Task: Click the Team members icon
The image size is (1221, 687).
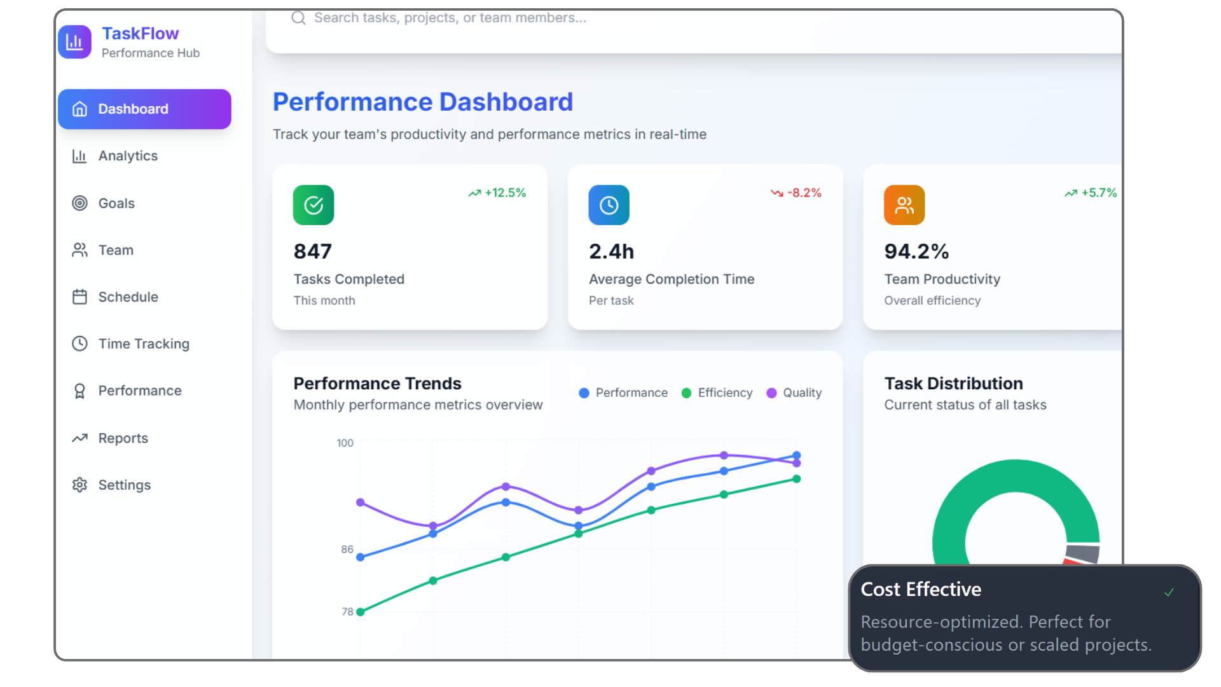Action: pyautogui.click(x=79, y=250)
